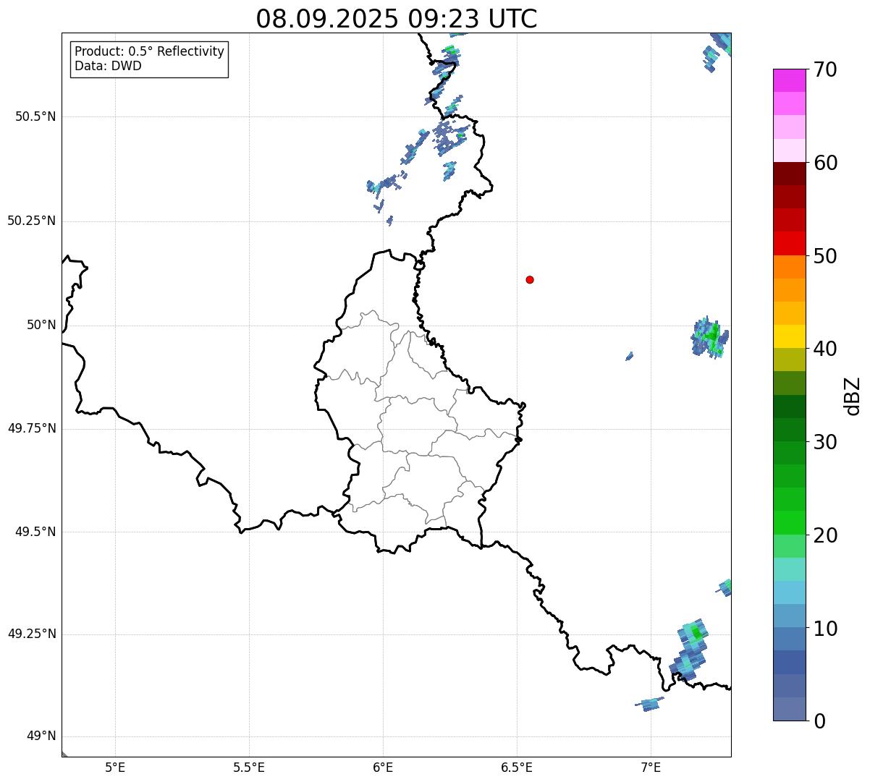Click the 50.5°N latitude label

[35, 116]
